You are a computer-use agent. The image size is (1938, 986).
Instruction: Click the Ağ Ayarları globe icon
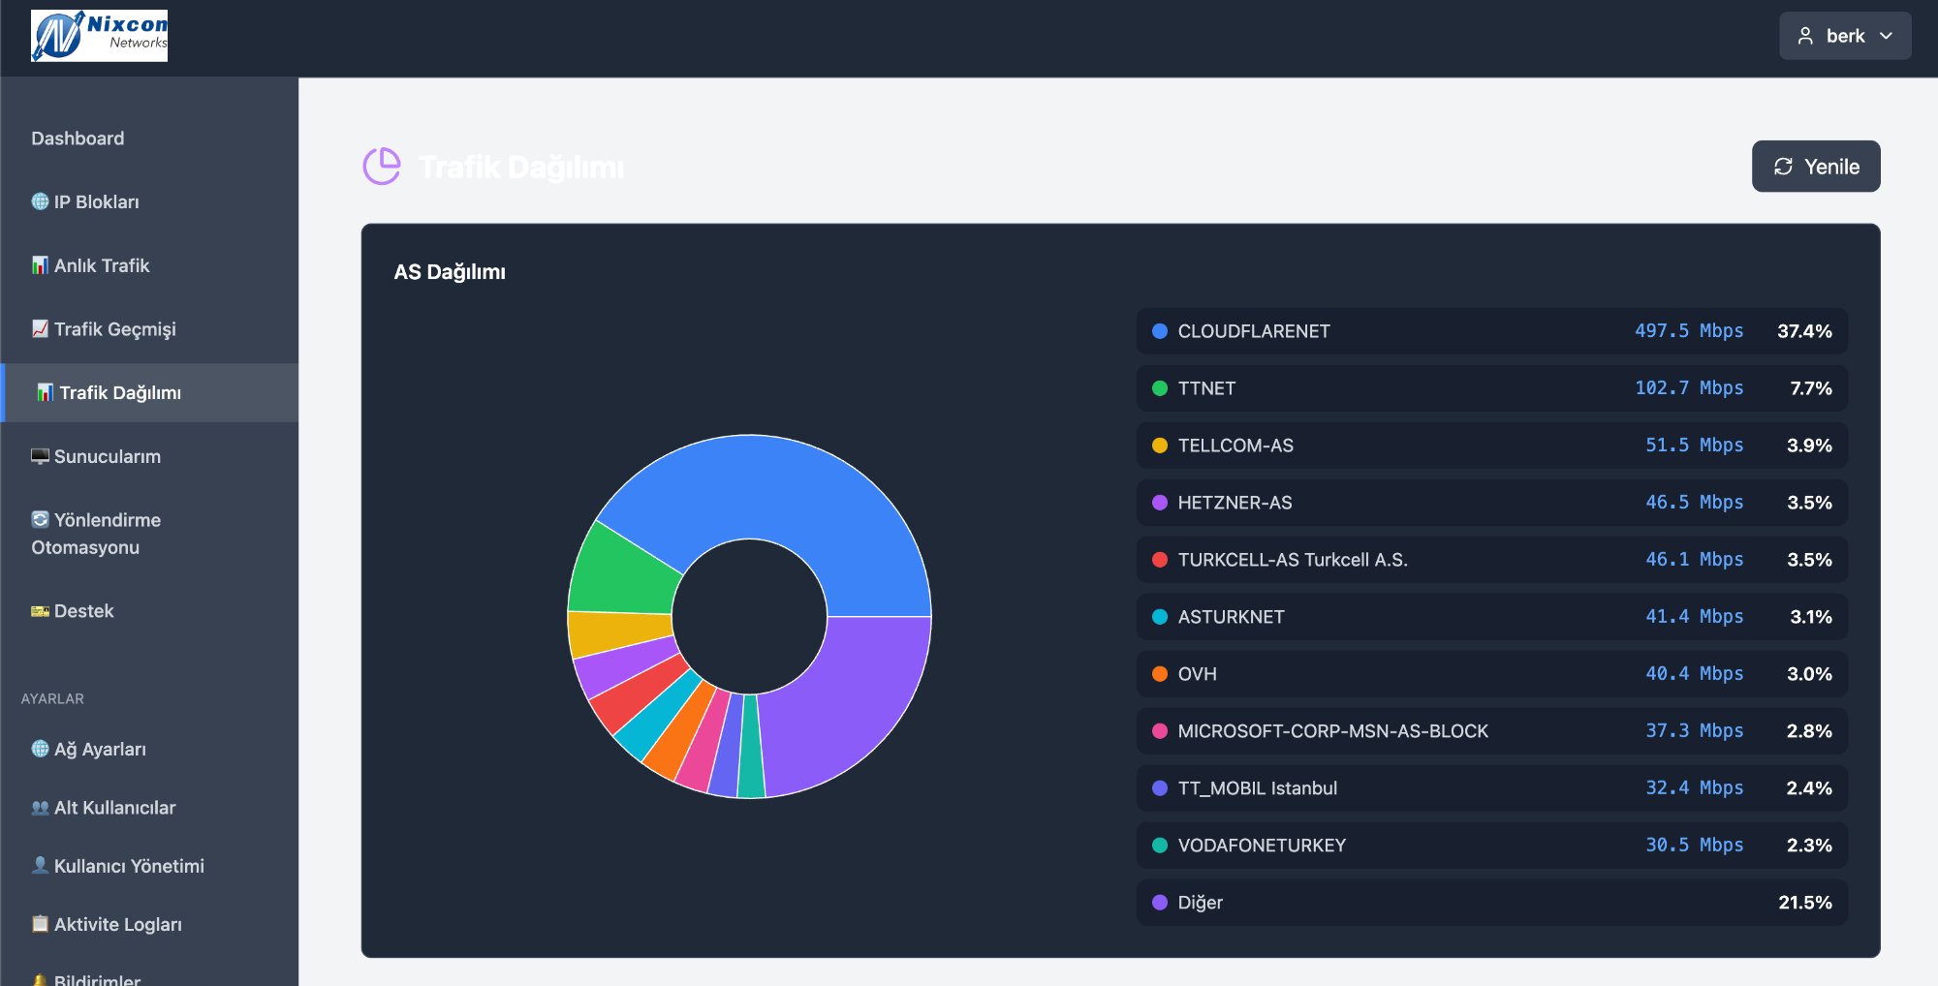(40, 749)
